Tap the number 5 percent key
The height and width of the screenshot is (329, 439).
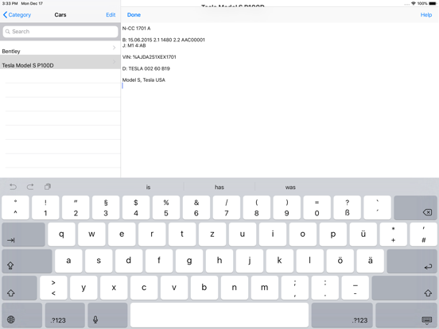point(166,207)
